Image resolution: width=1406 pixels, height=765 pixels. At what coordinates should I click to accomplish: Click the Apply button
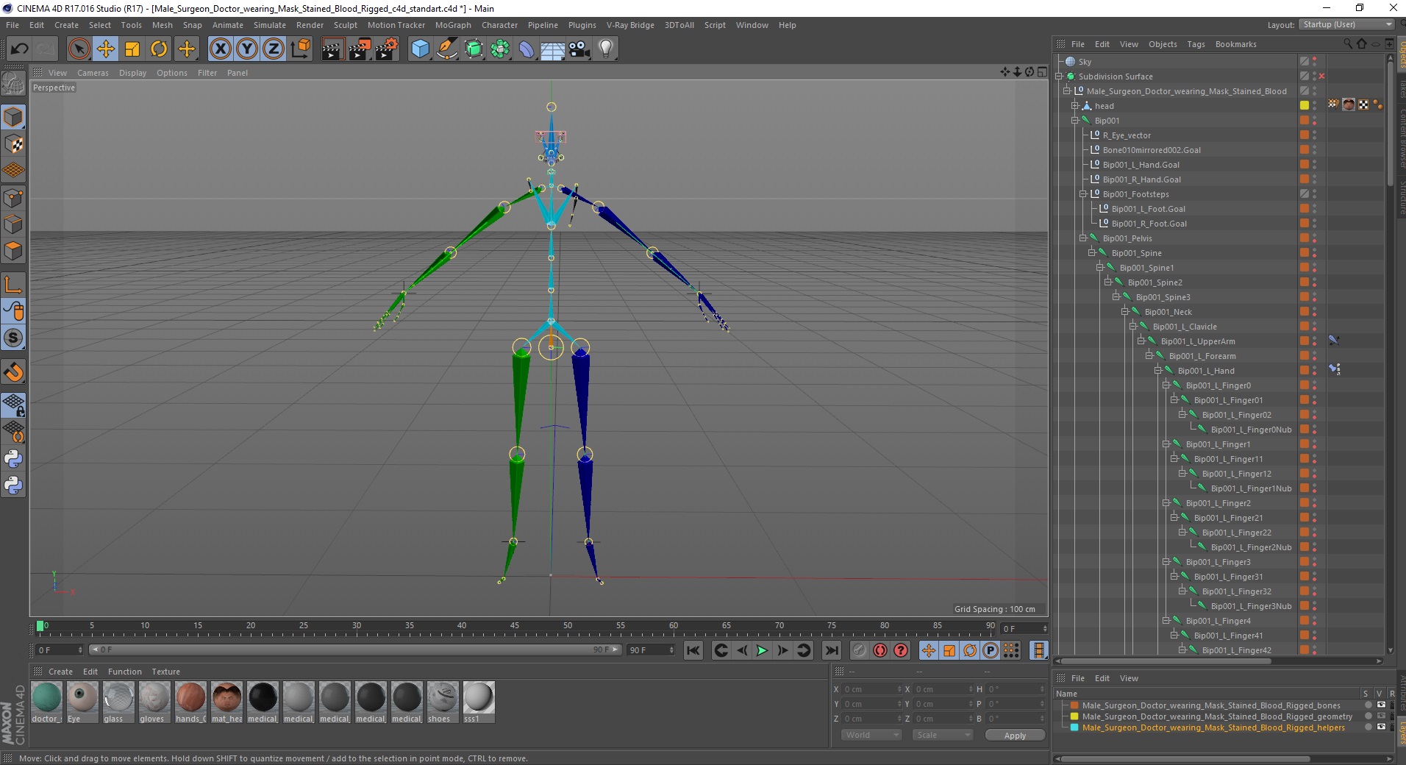coord(1015,736)
